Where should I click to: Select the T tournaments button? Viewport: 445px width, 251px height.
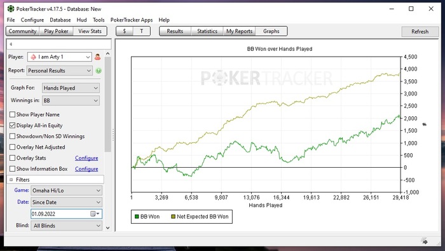pyautogui.click(x=141, y=31)
